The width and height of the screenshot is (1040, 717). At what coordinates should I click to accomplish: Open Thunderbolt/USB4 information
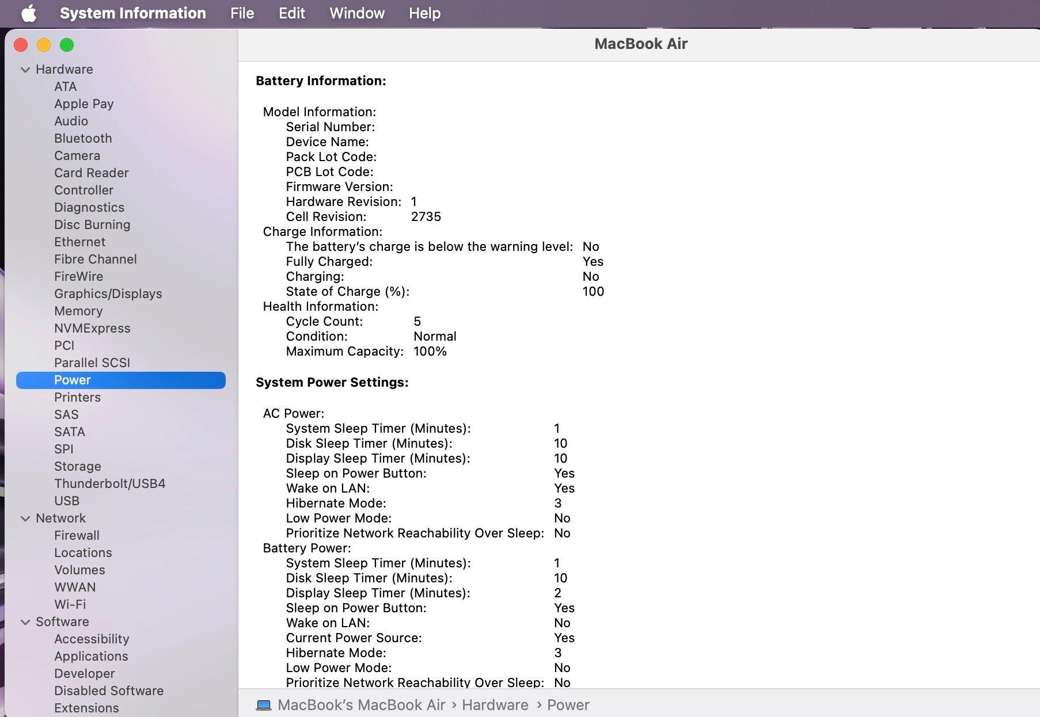tap(109, 483)
